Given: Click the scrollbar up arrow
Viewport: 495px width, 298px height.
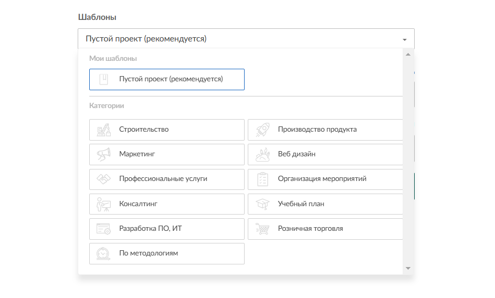Looking at the screenshot, I should coord(408,54).
